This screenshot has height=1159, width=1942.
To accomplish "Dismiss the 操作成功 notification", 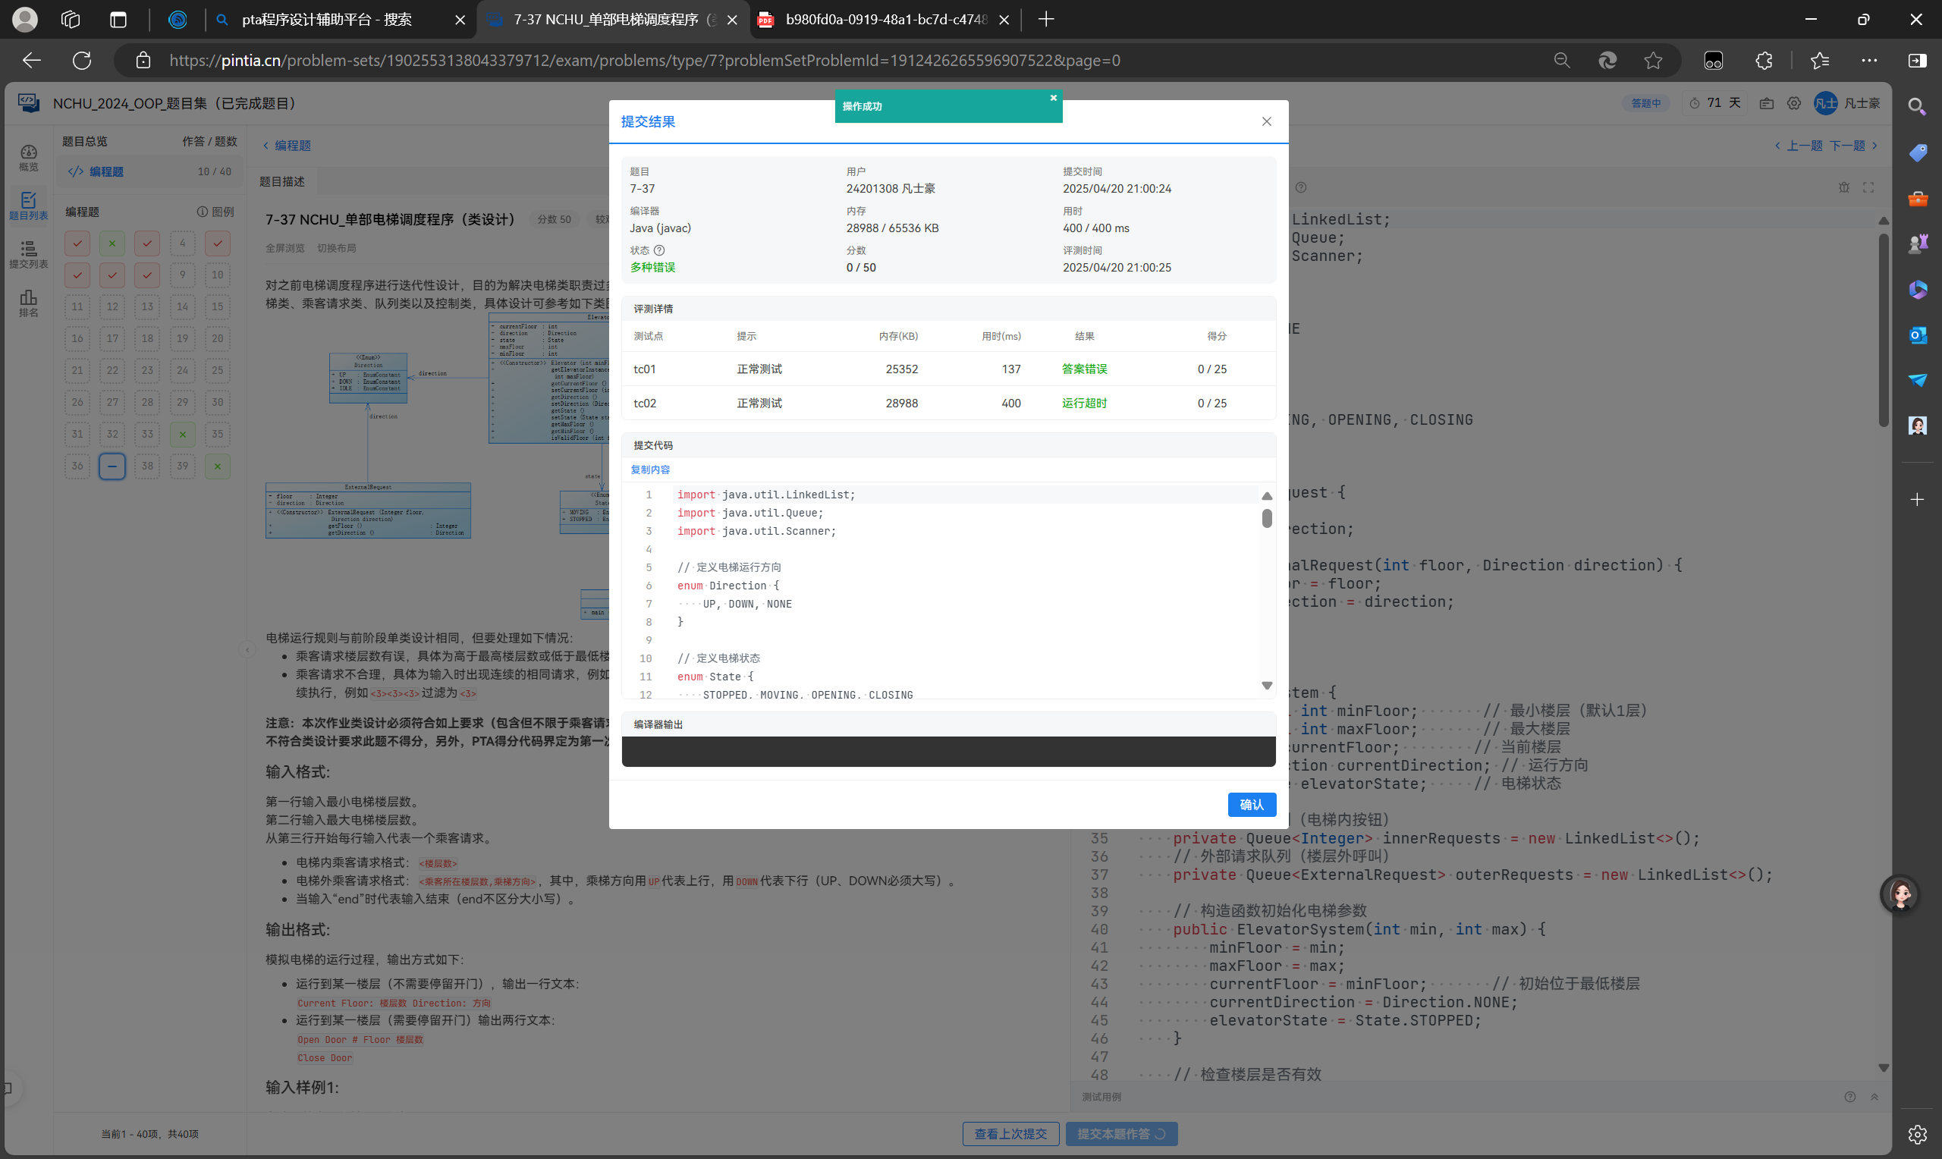I will click(1054, 98).
